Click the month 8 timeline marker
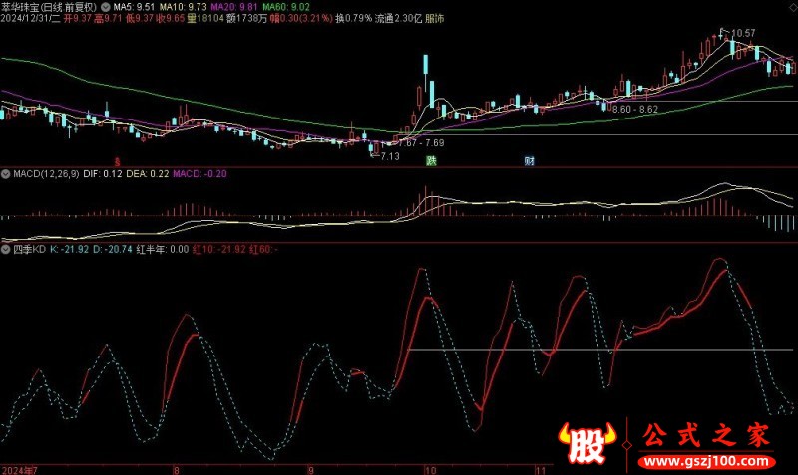This screenshot has width=798, height=475. tap(177, 470)
